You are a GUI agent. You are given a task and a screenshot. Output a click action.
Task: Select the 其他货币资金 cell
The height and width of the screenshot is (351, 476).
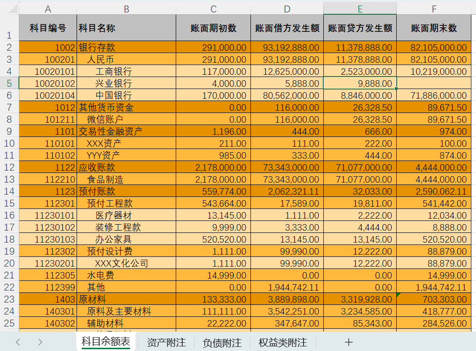pos(126,107)
